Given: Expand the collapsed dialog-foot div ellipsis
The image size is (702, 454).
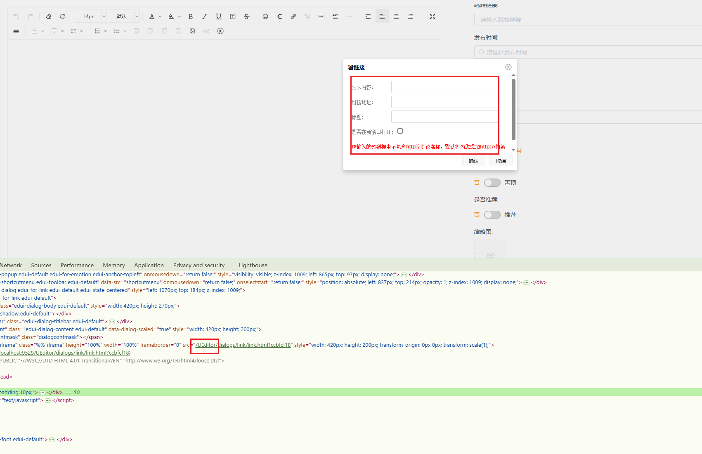Looking at the screenshot, I should pyautogui.click(x=52, y=440).
